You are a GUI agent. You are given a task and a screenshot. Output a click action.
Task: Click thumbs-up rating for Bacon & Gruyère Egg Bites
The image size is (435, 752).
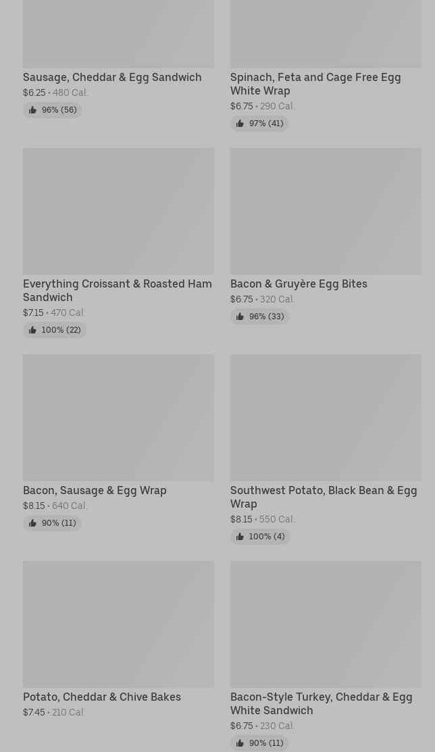259,317
